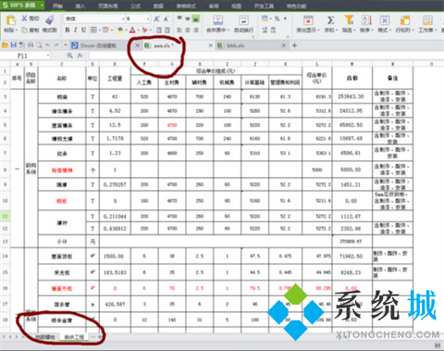Image resolution: width=444 pixels, height=351 pixels.
Task: Click the Merge and Center icon
Action: pos(218,20)
